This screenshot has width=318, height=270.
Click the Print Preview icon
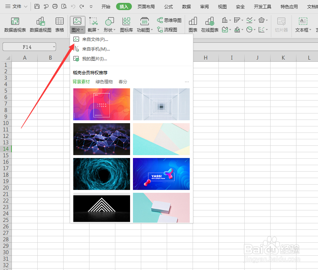pos(64,6)
